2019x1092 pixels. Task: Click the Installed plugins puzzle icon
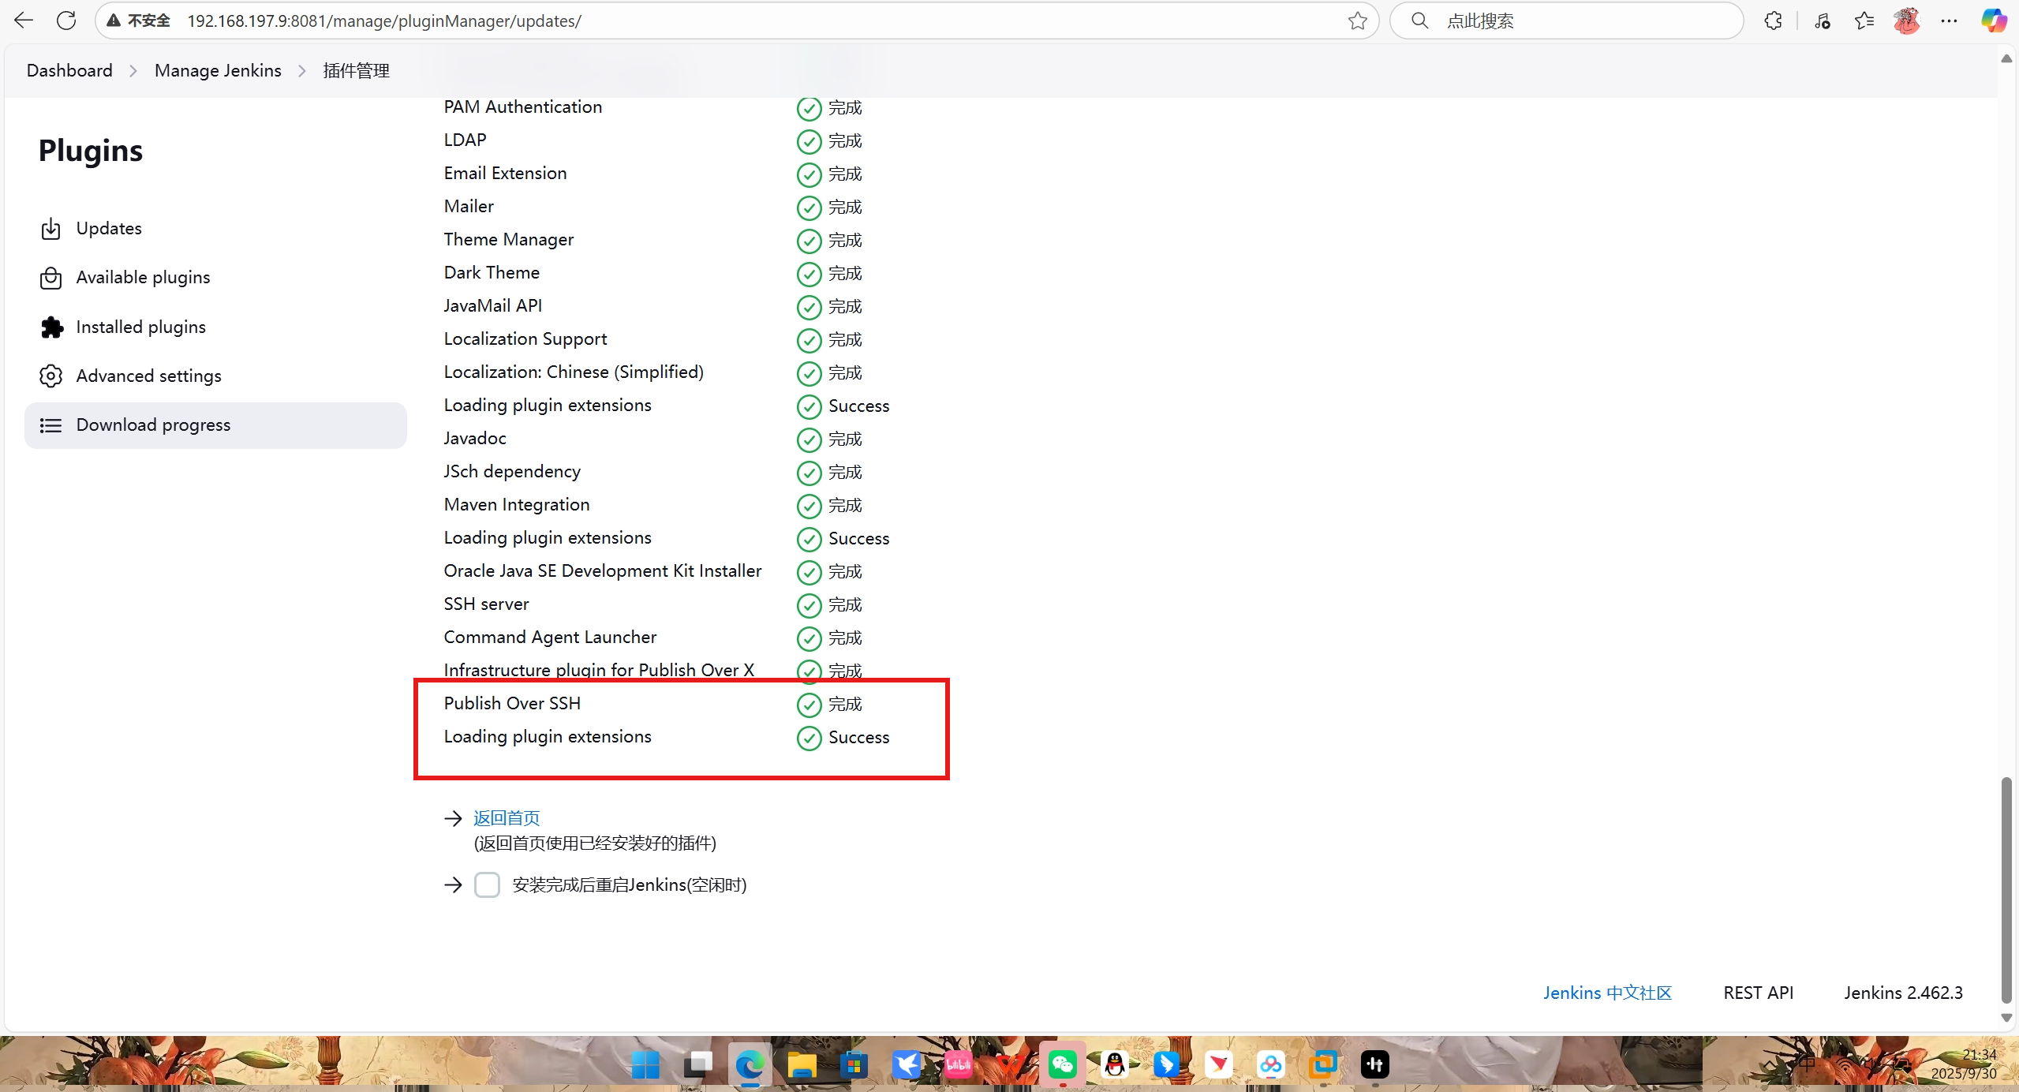(x=51, y=327)
